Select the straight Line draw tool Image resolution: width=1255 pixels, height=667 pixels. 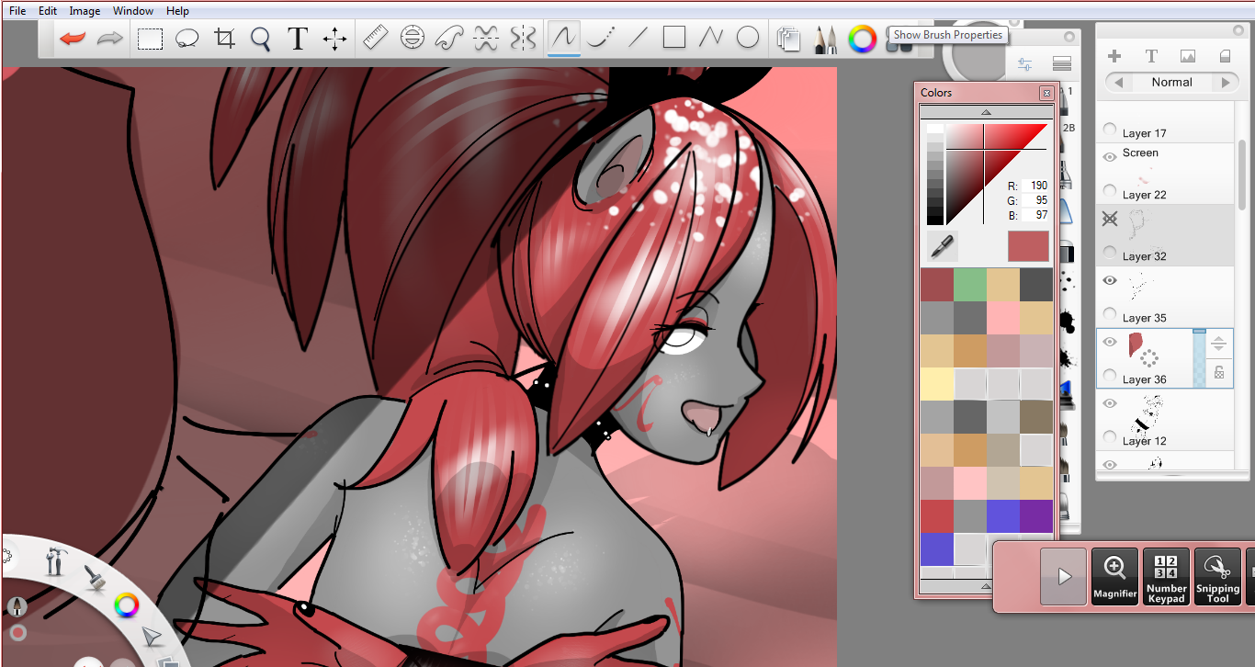638,38
